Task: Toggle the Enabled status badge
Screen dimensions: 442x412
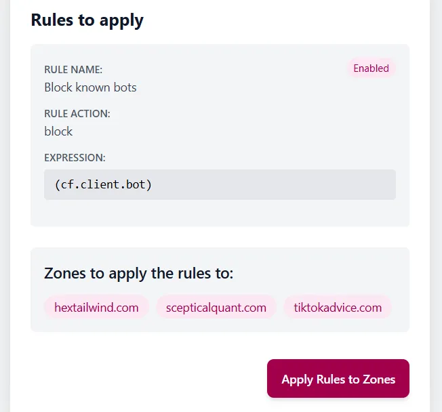Action: 371,68
